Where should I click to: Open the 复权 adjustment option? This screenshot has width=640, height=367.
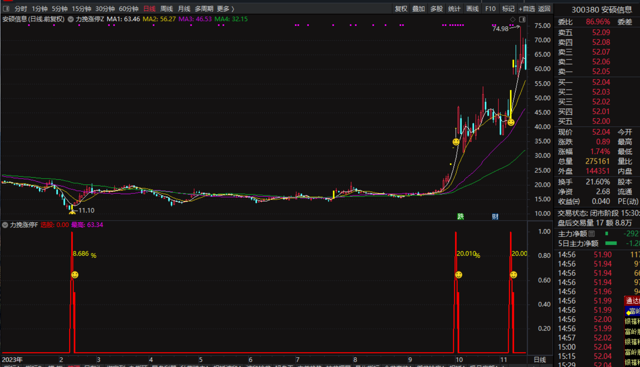click(x=401, y=9)
